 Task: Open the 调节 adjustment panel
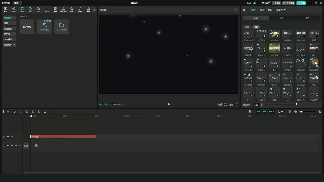(80, 10)
